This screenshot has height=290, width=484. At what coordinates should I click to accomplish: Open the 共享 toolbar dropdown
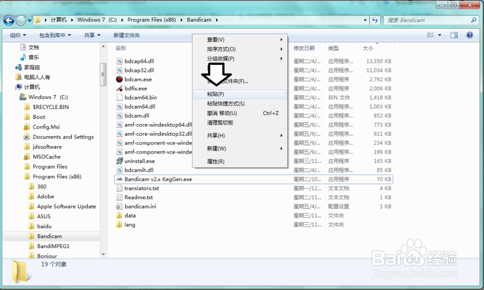pos(92,35)
